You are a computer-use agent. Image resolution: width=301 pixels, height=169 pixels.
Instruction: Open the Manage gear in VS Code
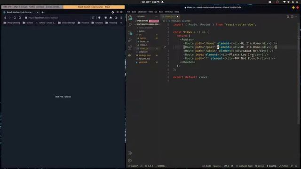130,161
